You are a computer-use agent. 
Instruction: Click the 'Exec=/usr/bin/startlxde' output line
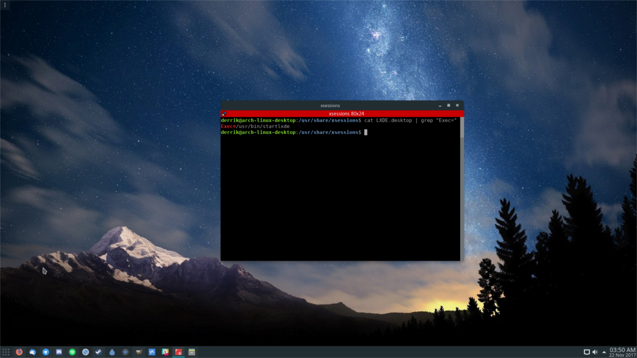255,126
